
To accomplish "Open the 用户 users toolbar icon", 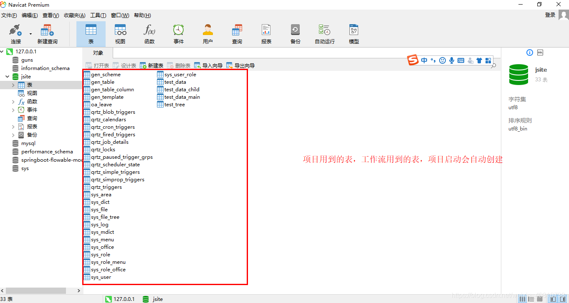I will point(208,34).
